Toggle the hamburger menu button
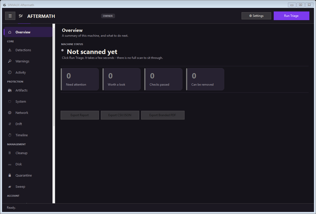 click(x=10, y=16)
